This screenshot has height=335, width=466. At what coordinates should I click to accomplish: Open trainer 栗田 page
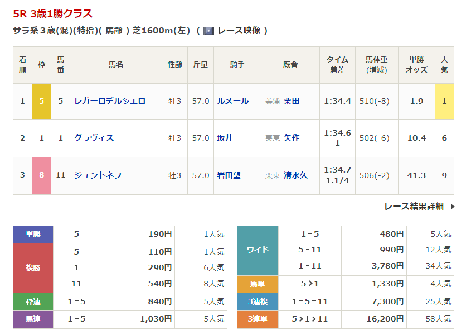click(x=292, y=101)
